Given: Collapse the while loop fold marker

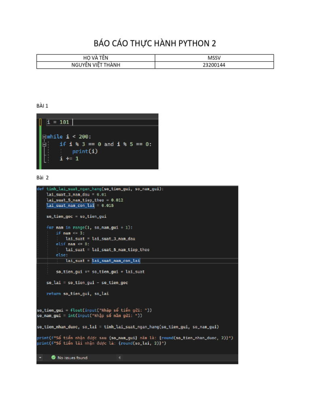Looking at the screenshot, I should pos(44,137).
